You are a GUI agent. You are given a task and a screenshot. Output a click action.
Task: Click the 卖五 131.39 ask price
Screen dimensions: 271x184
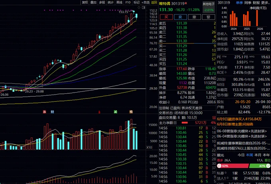pos(182,23)
